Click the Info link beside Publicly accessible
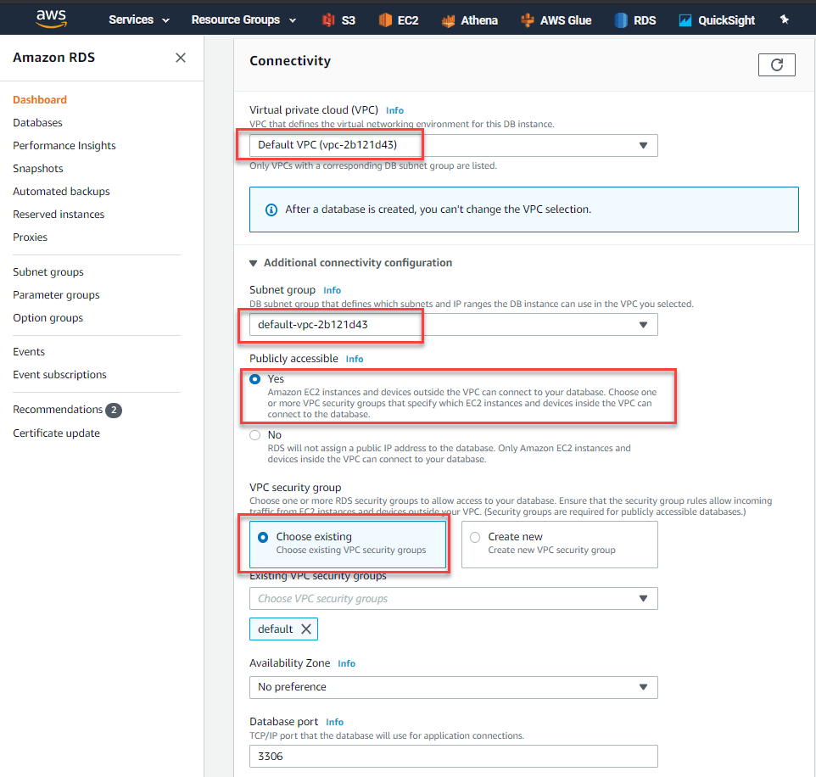This screenshot has width=816, height=777. (354, 358)
